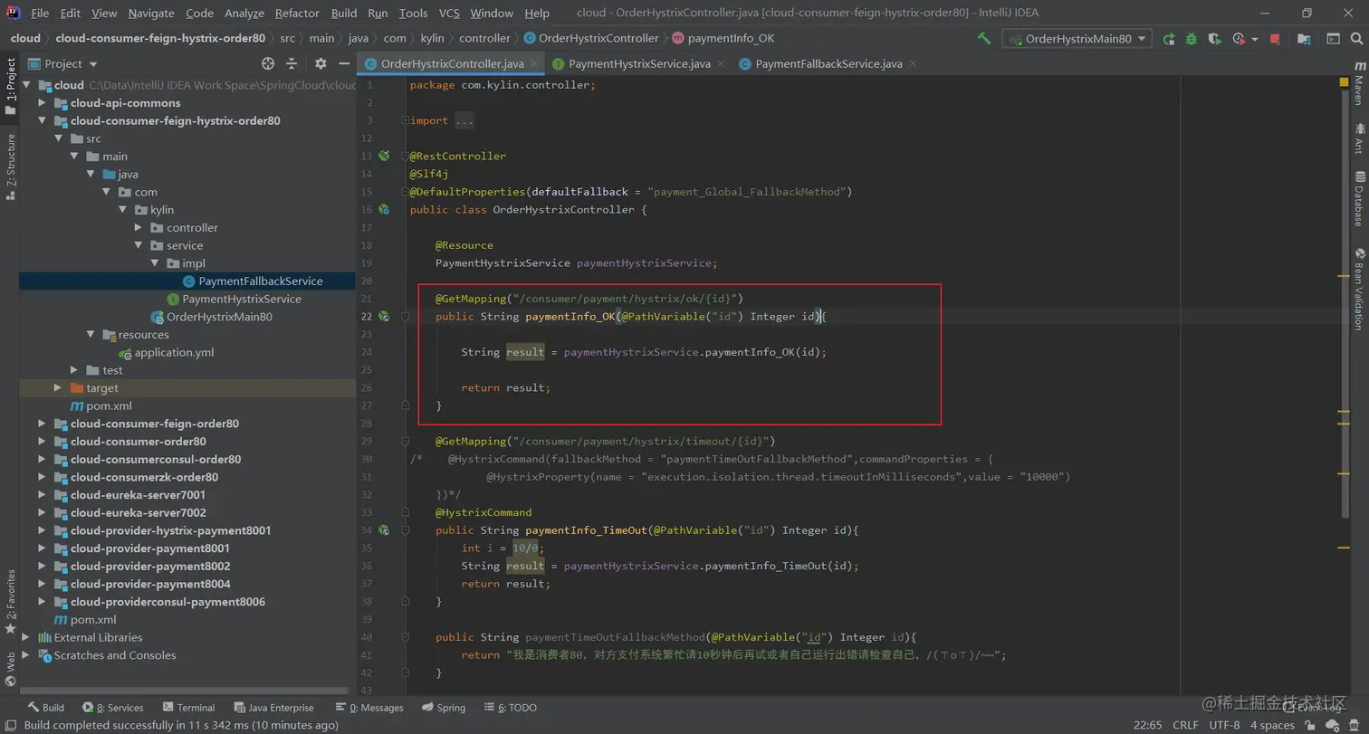
Task: Open the Favorites tool window on left sidebar
Action: [x=10, y=601]
